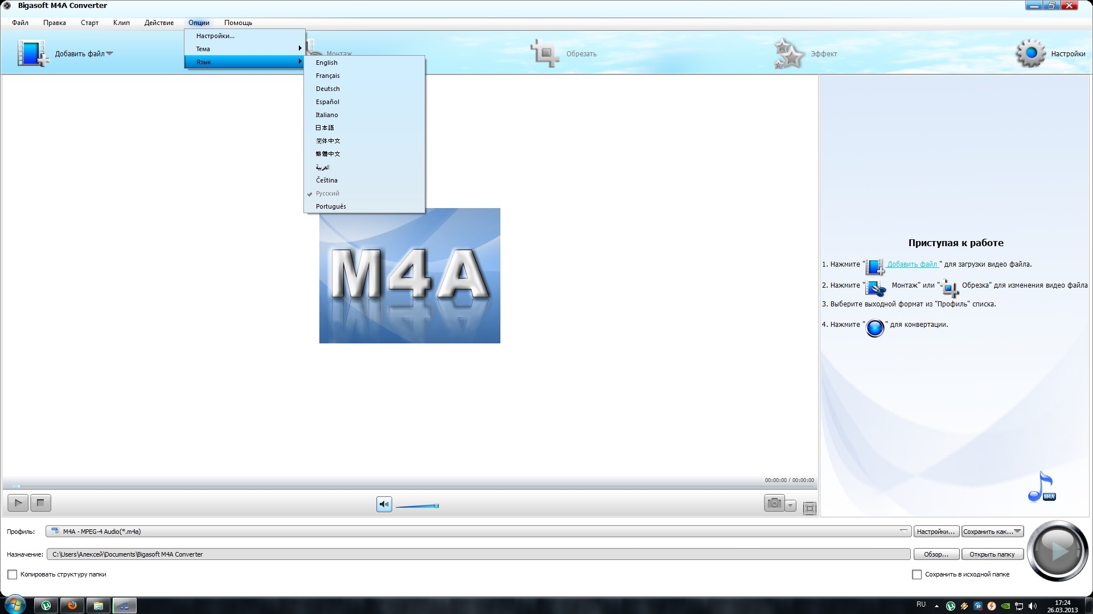
Task: Select English from the language submenu
Action: click(327, 63)
